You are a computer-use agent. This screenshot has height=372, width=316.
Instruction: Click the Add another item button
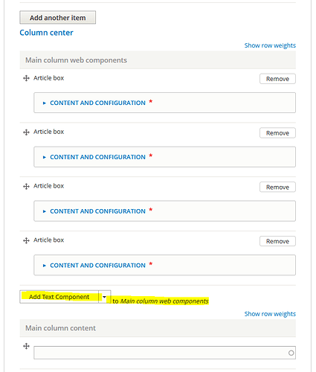[58, 17]
